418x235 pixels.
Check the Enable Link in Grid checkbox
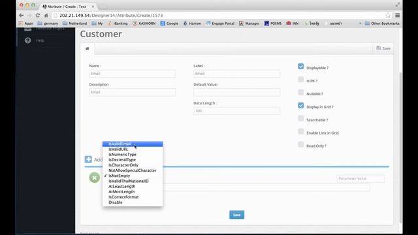point(300,131)
